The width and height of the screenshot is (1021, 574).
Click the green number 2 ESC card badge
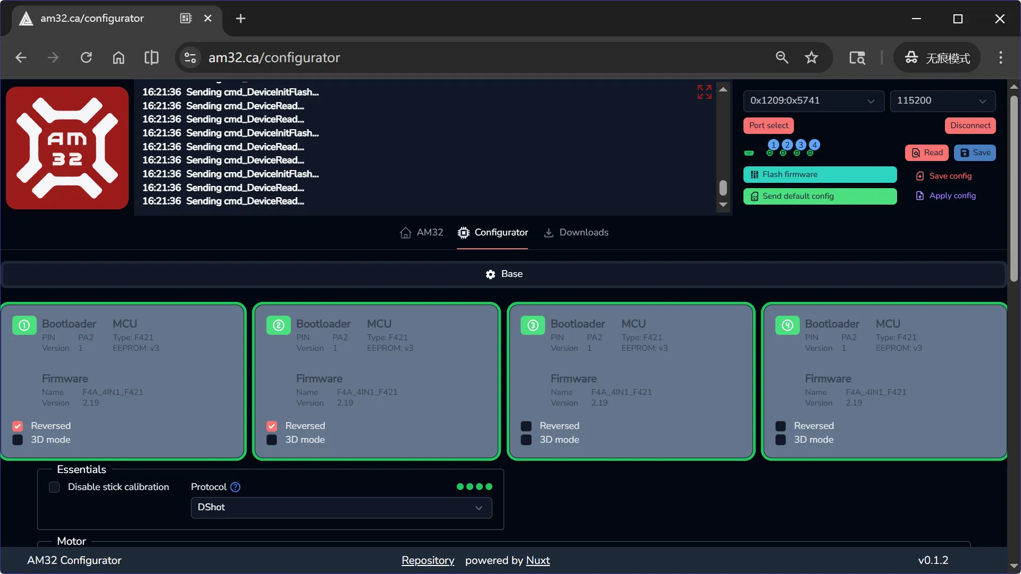(278, 325)
